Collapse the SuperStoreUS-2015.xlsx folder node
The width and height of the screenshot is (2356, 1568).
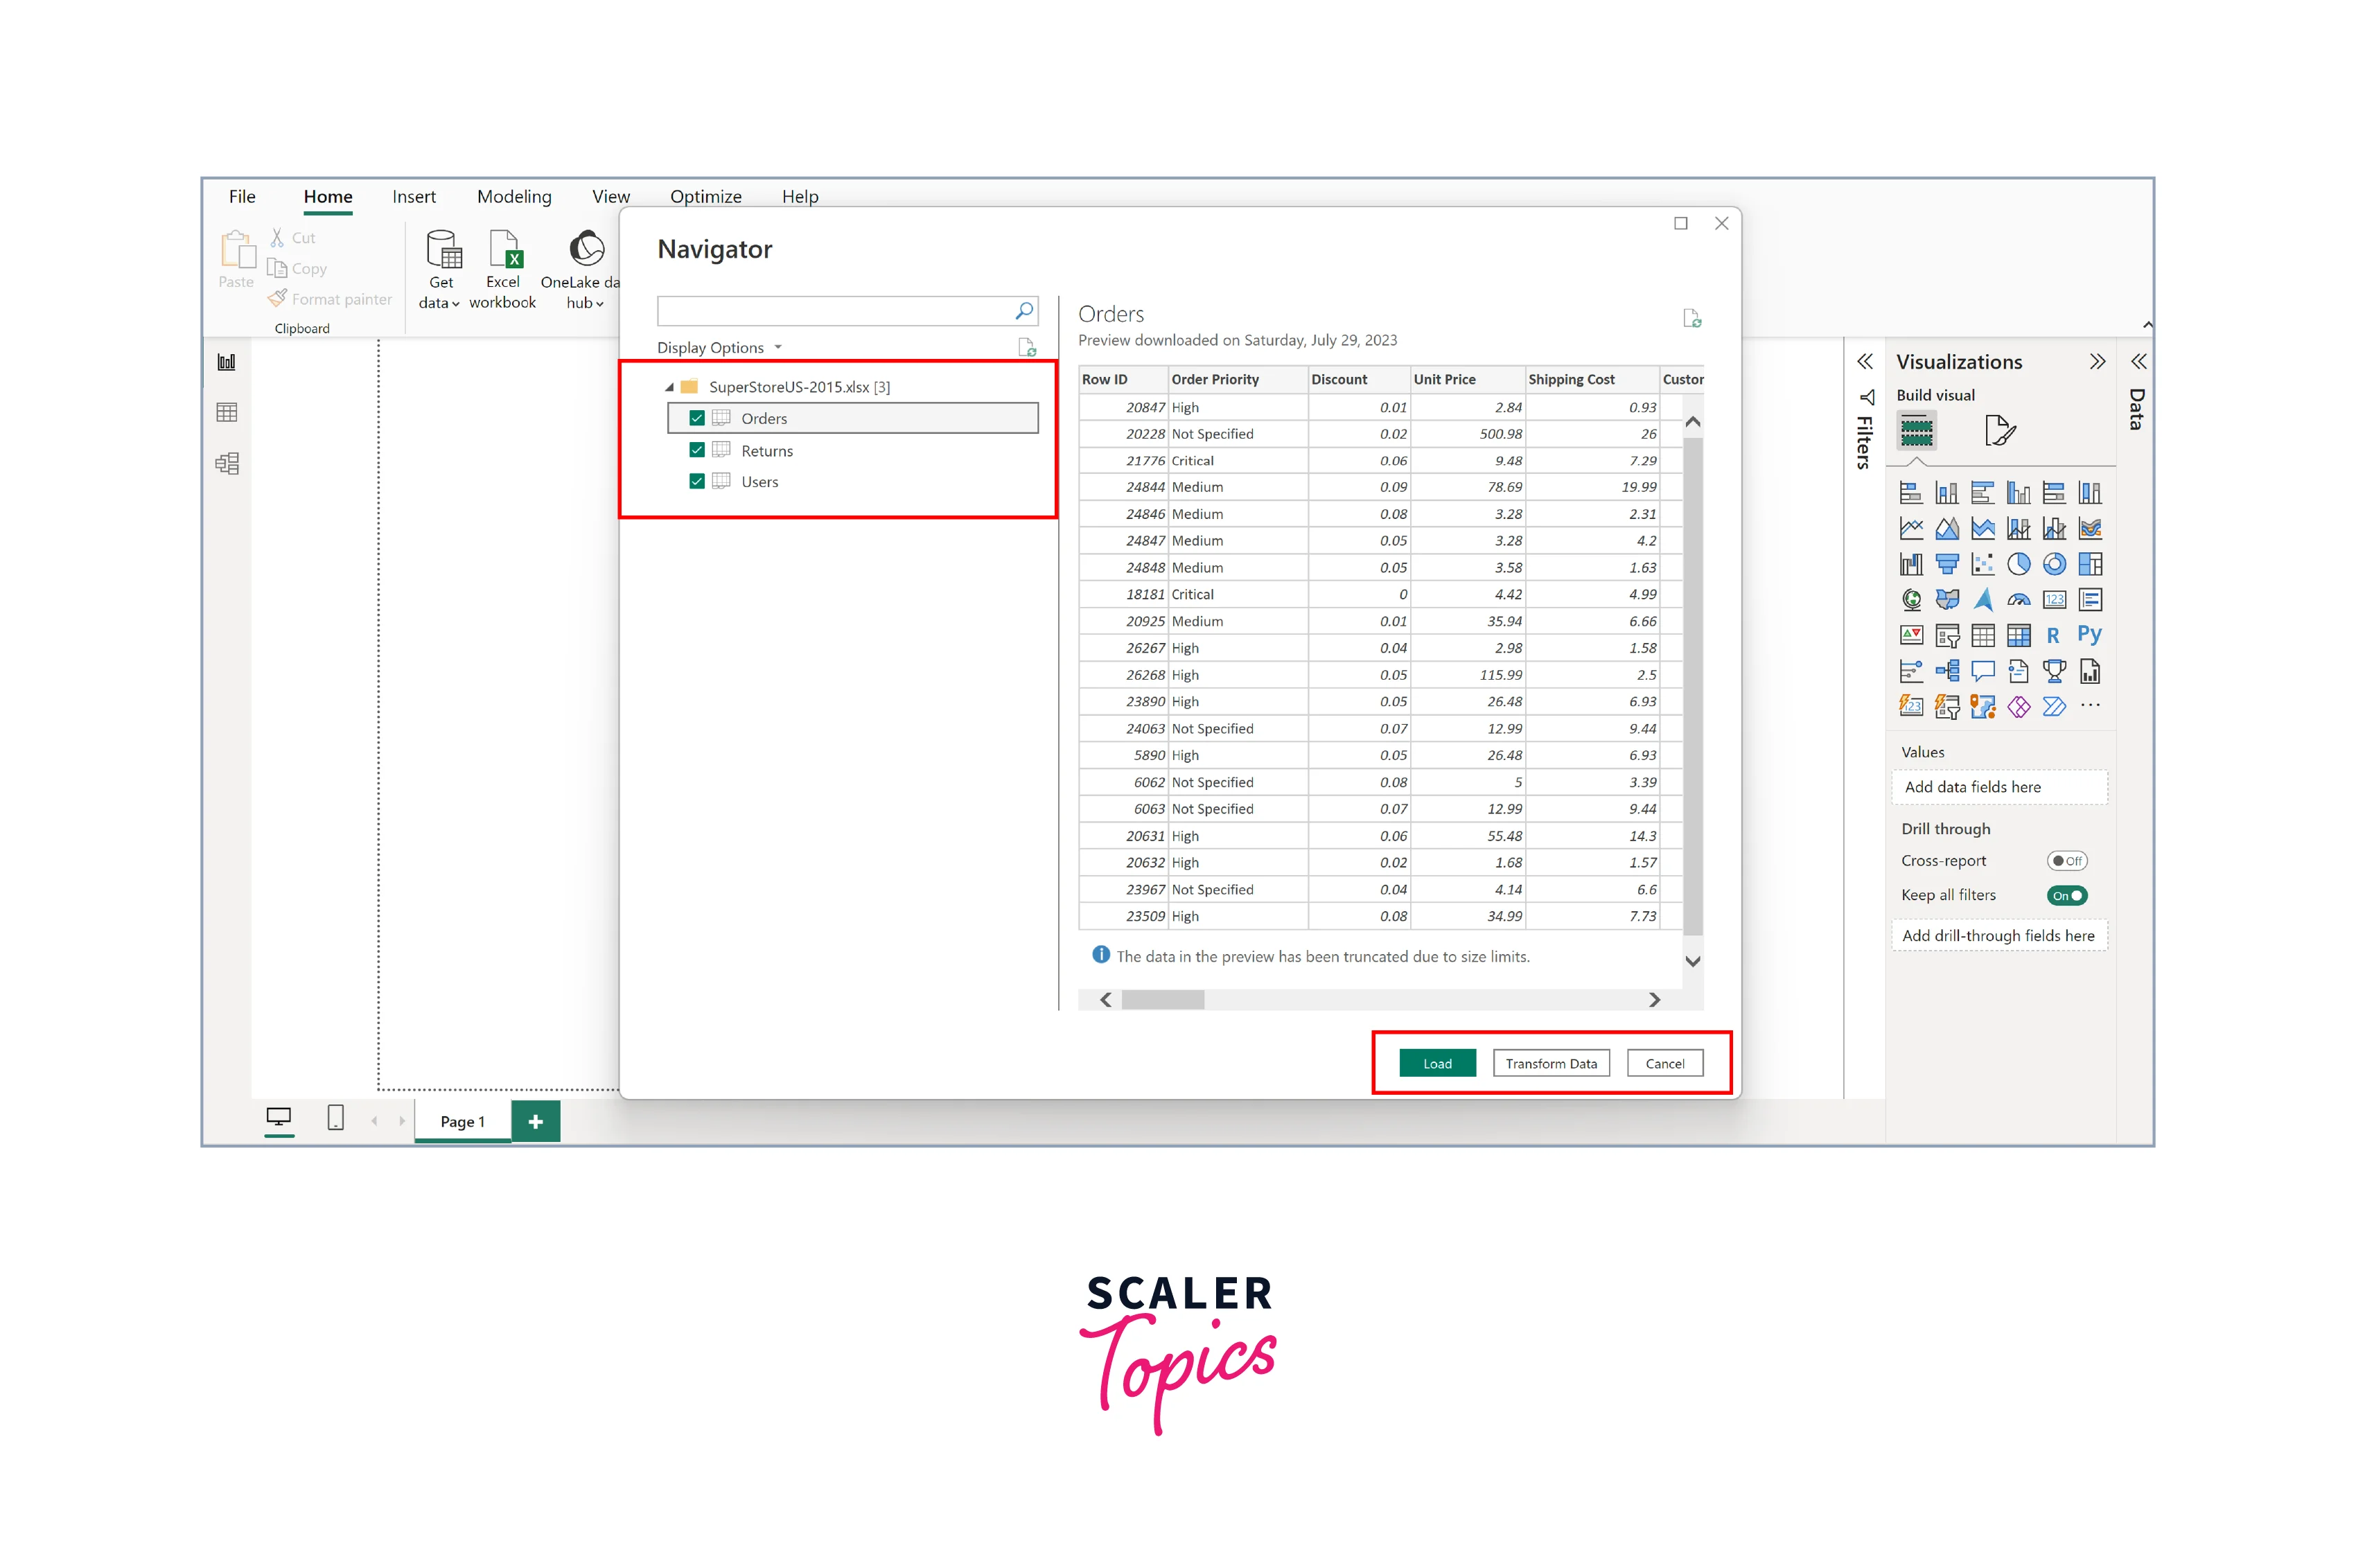(669, 387)
